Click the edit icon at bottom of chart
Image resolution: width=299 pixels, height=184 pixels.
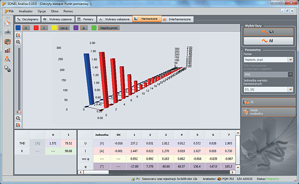18,124
